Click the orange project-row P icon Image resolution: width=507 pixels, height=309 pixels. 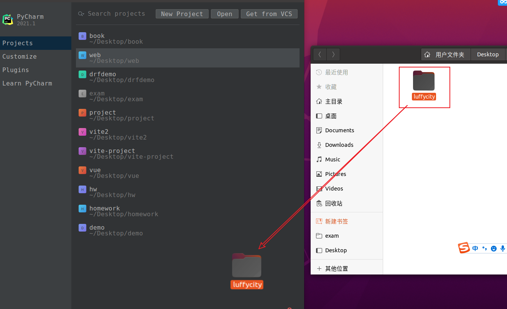click(x=82, y=113)
